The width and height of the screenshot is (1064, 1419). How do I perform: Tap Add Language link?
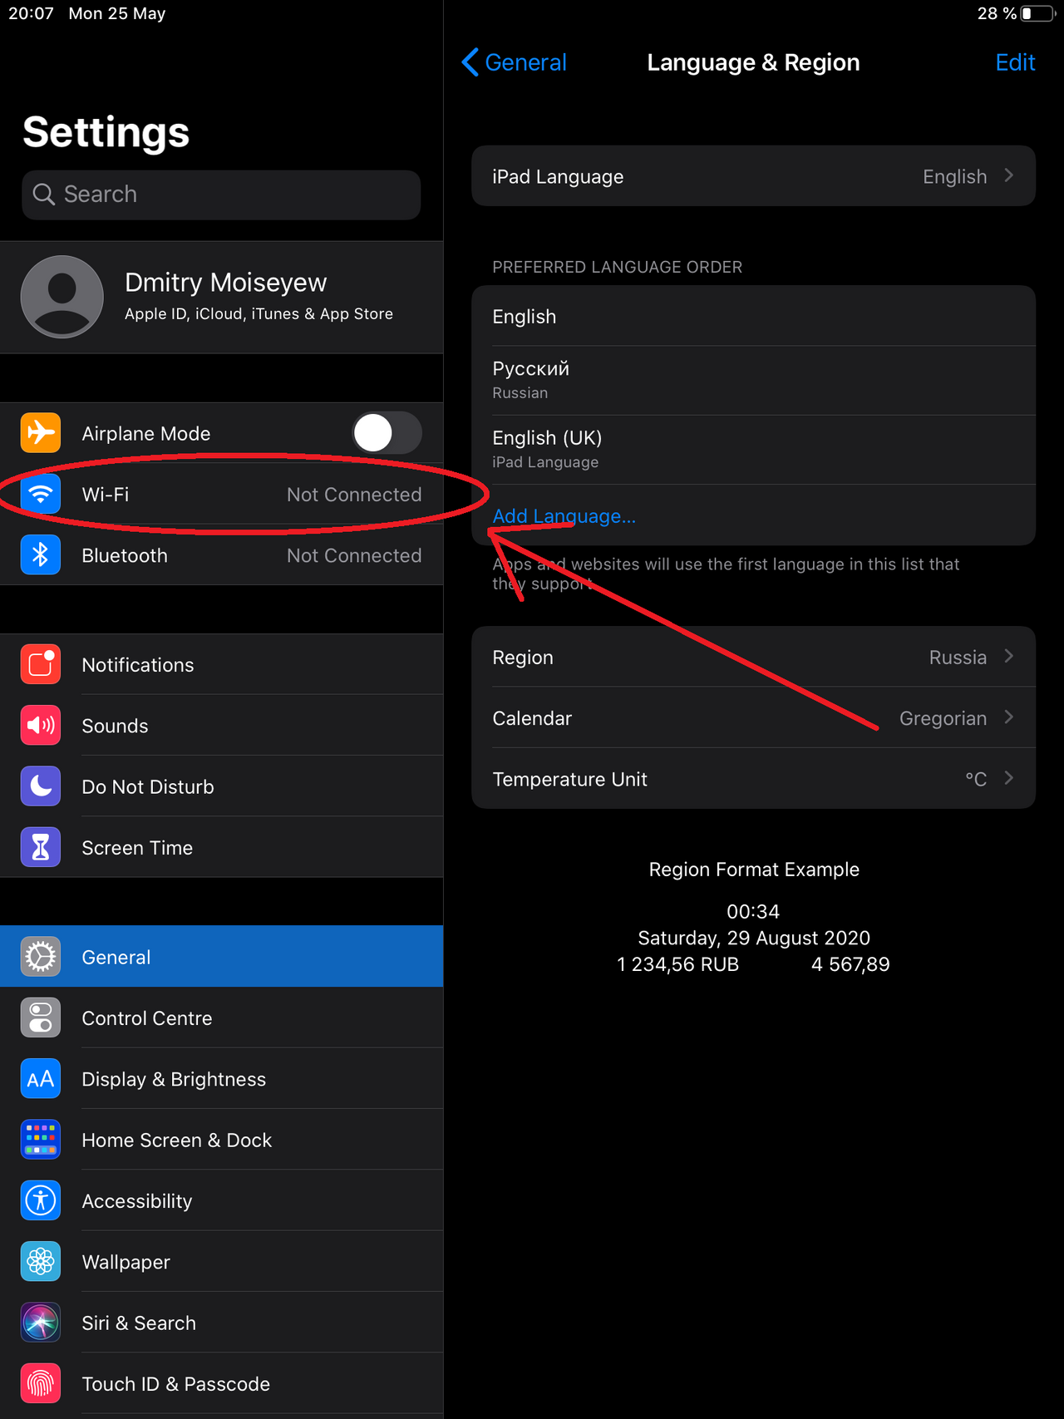click(x=564, y=516)
